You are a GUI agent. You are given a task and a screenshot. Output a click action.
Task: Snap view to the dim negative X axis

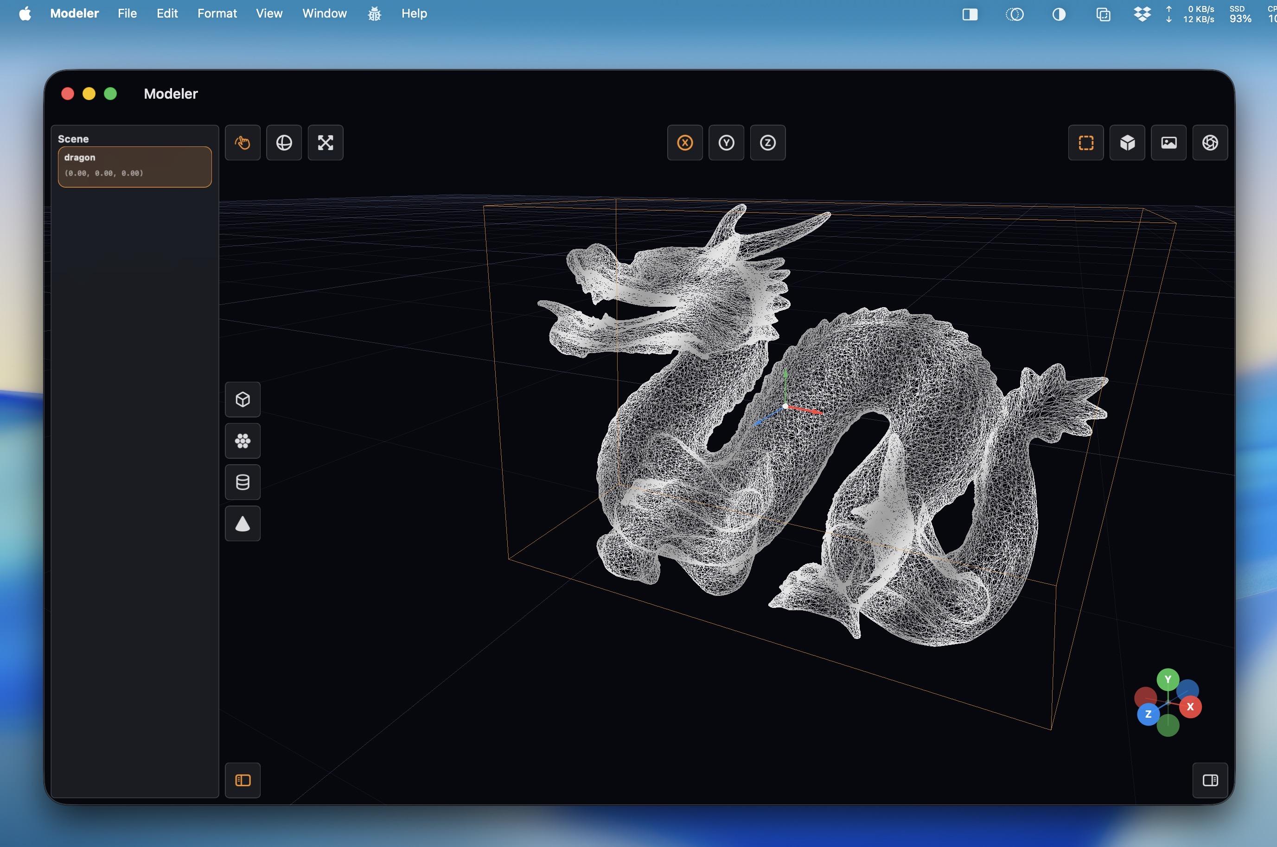point(1145,697)
